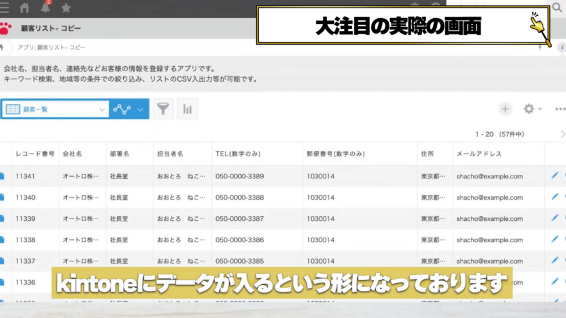Edit record 11336 with pencil icon

click(x=555, y=282)
